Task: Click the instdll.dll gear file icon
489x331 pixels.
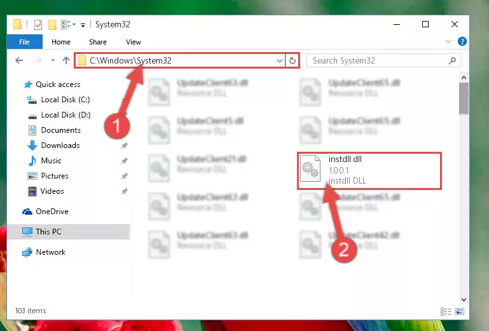Action: click(310, 168)
